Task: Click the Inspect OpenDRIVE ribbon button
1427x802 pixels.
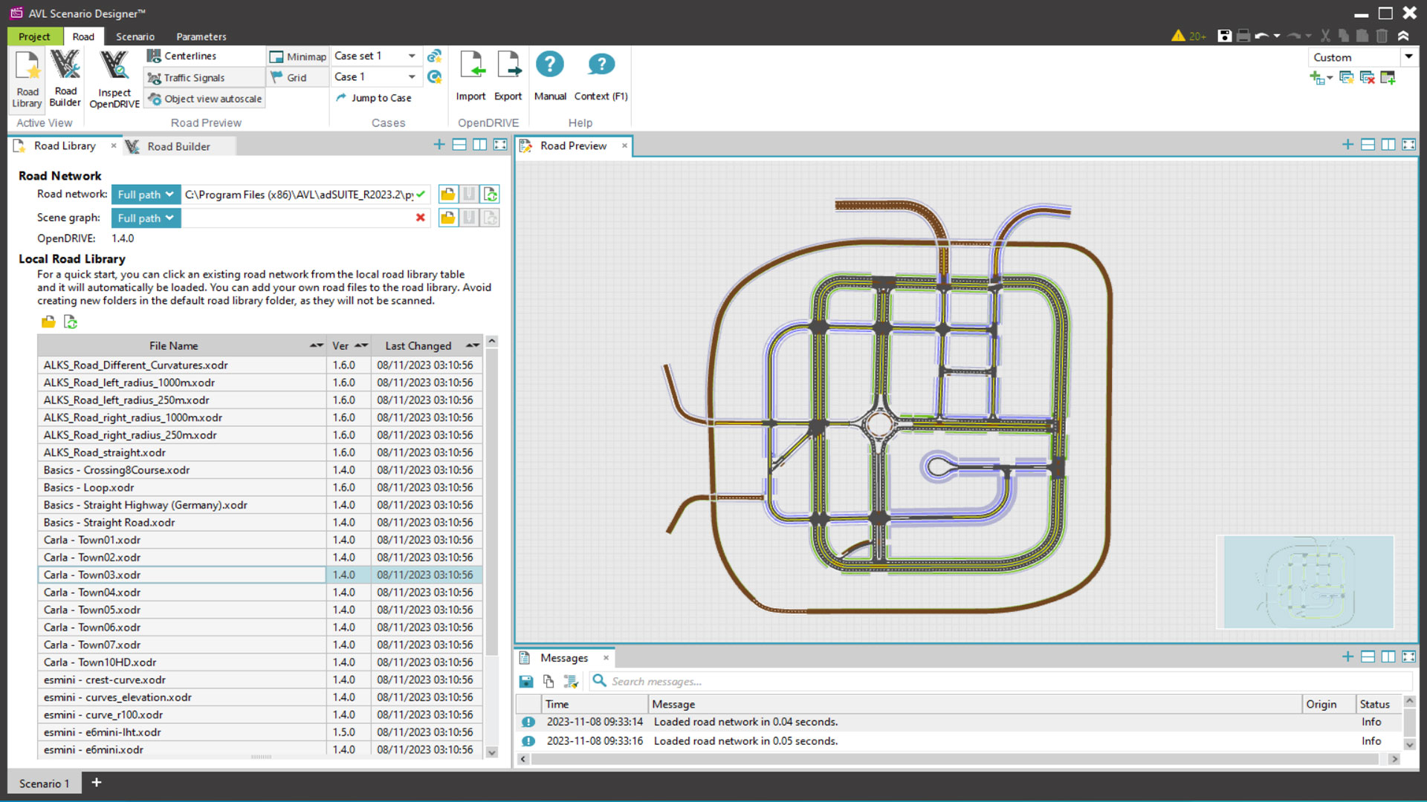Action: pyautogui.click(x=114, y=79)
